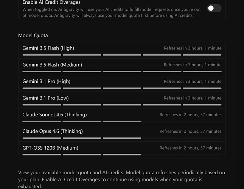The width and height of the screenshot is (244, 189).
Task: Click the Gemini 3.5 Flash (Medium) quota bar
Action: coord(122,71)
